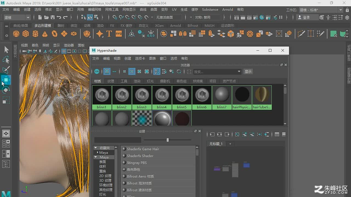
Task: Click the Extrude shelf icon
Action: click(211, 34)
